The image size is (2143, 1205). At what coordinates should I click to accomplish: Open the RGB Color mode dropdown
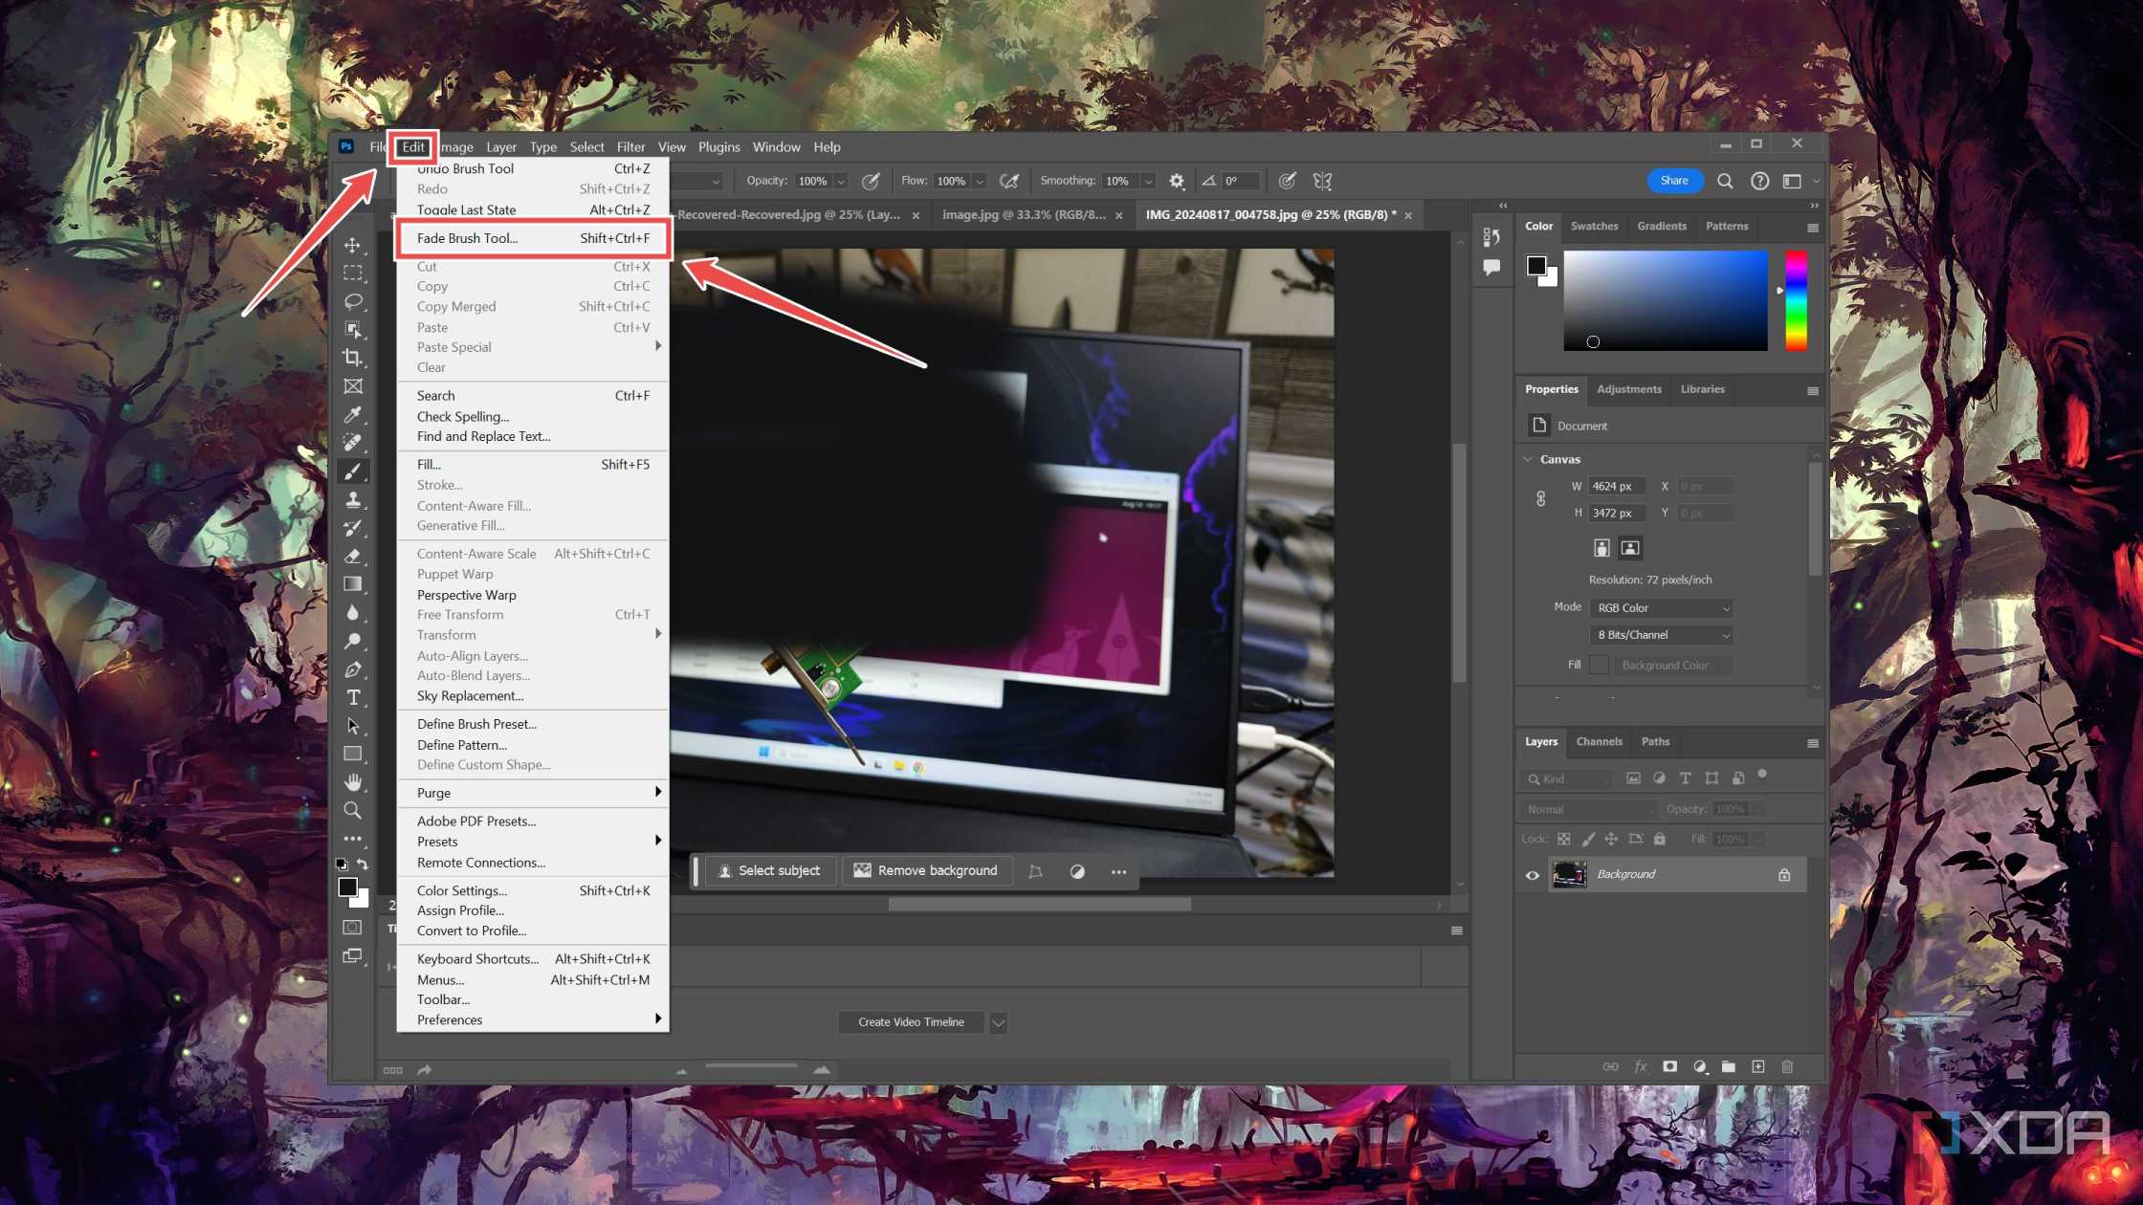[x=1662, y=608]
